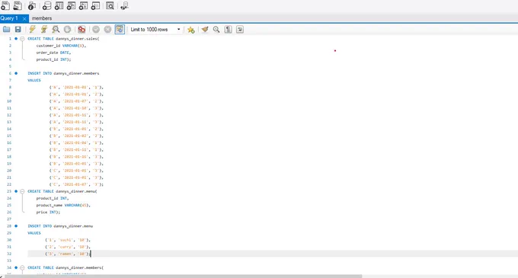Open the Limit to 1000 rows dropdown
Screen dimensions: 518x278
pyautogui.click(x=155, y=30)
